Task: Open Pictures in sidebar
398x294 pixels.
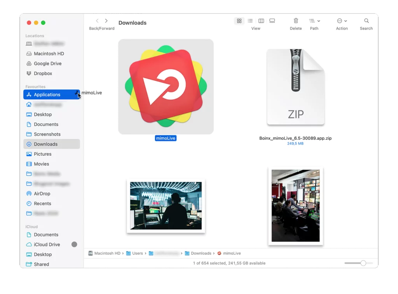Action: coord(52,154)
